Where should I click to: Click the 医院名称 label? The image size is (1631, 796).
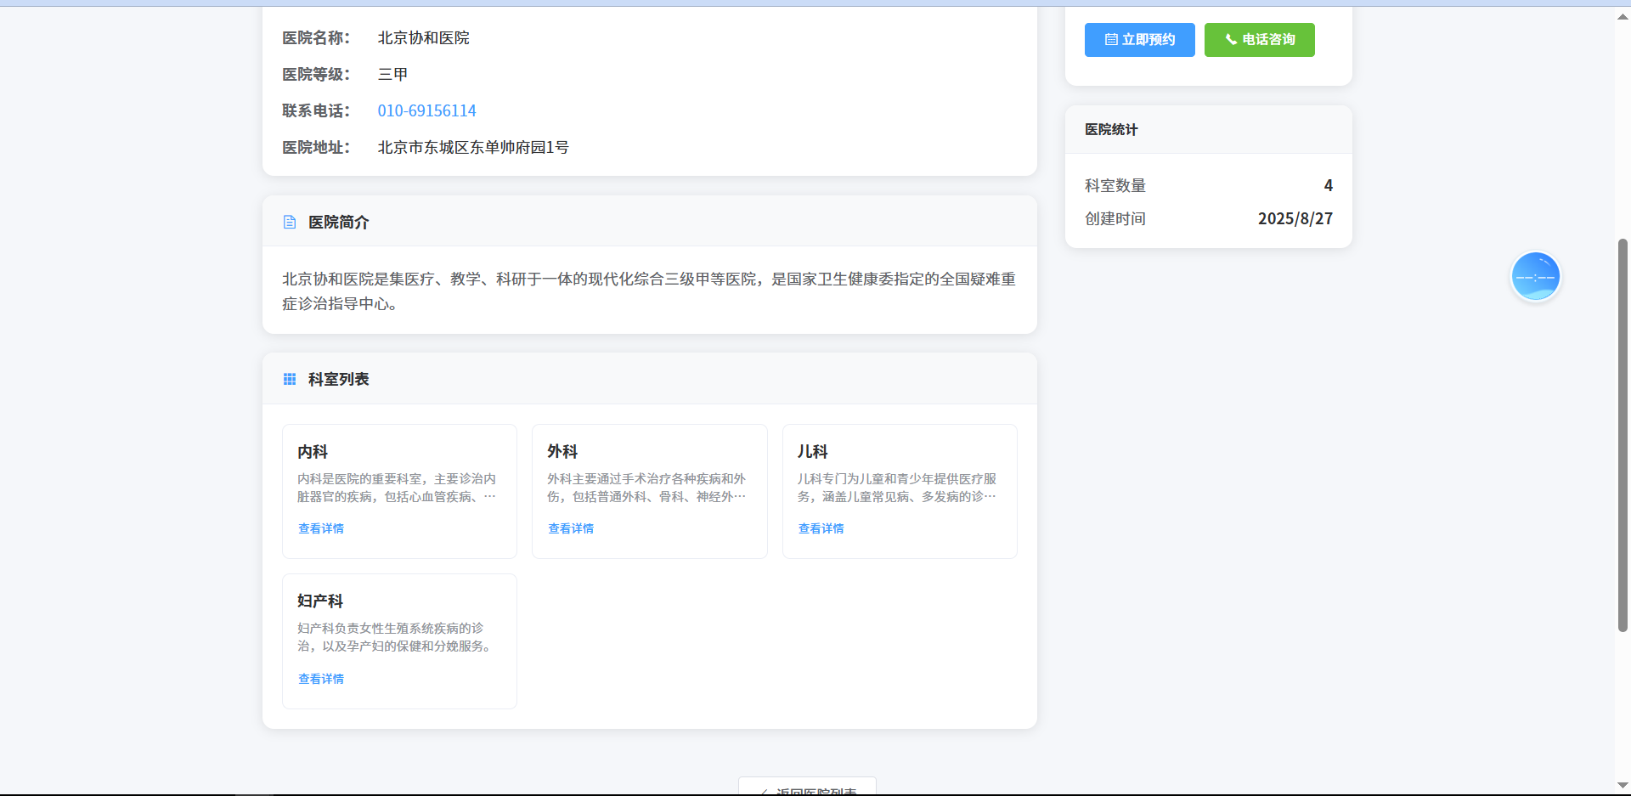pos(316,37)
